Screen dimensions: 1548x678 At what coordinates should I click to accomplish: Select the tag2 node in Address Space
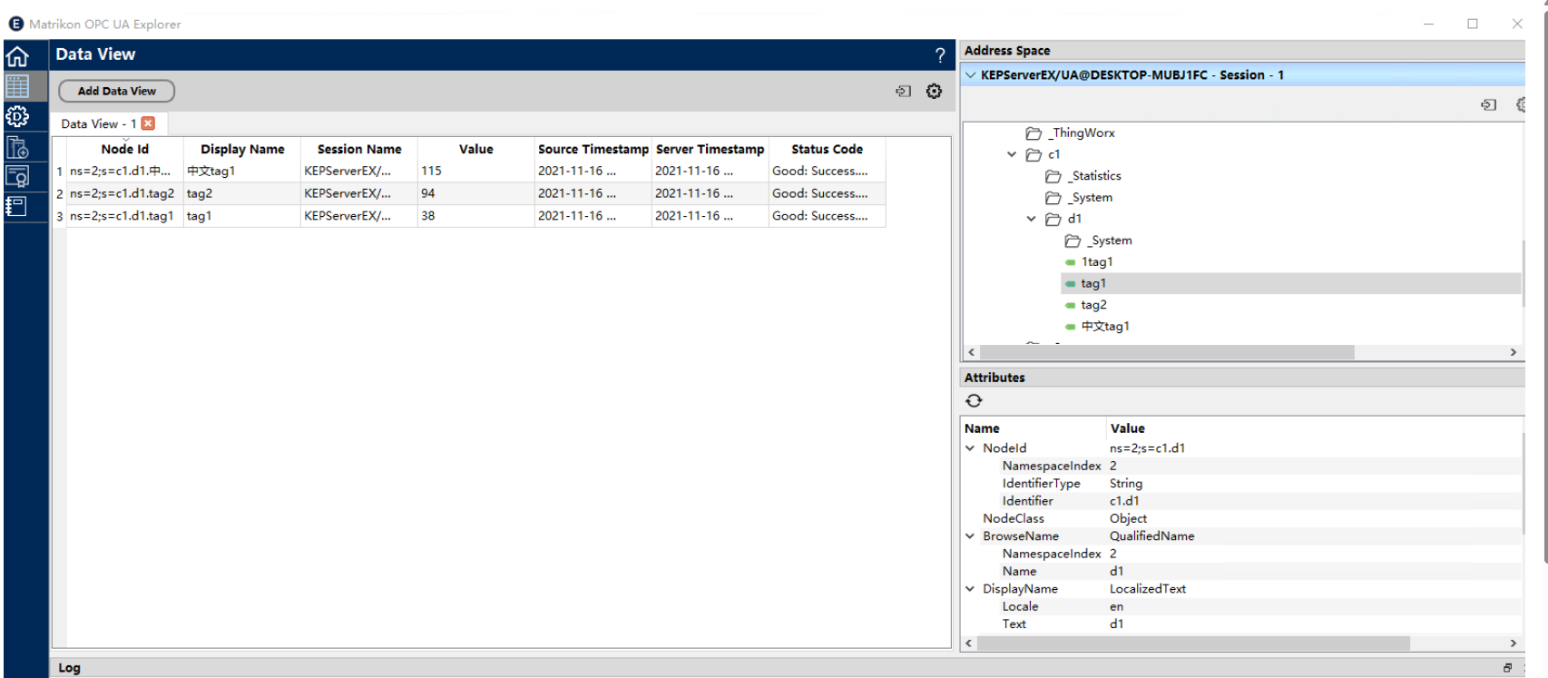[x=1086, y=305]
